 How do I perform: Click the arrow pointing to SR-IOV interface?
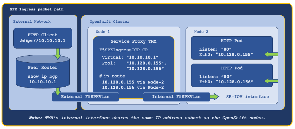(215, 97)
